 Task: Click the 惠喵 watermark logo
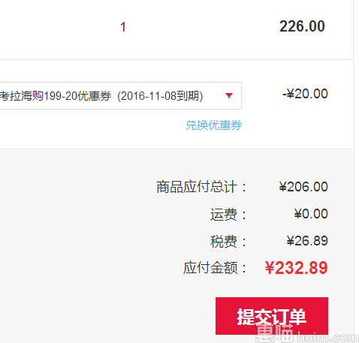point(275,333)
